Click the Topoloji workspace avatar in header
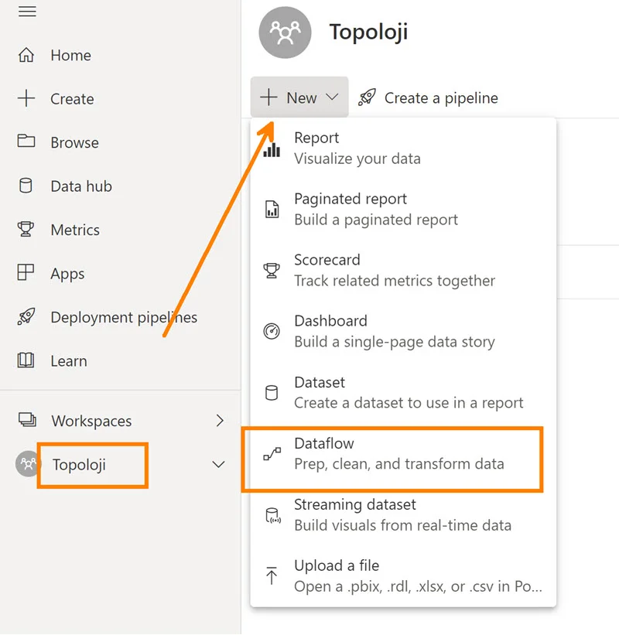This screenshot has width=619, height=635. [285, 32]
